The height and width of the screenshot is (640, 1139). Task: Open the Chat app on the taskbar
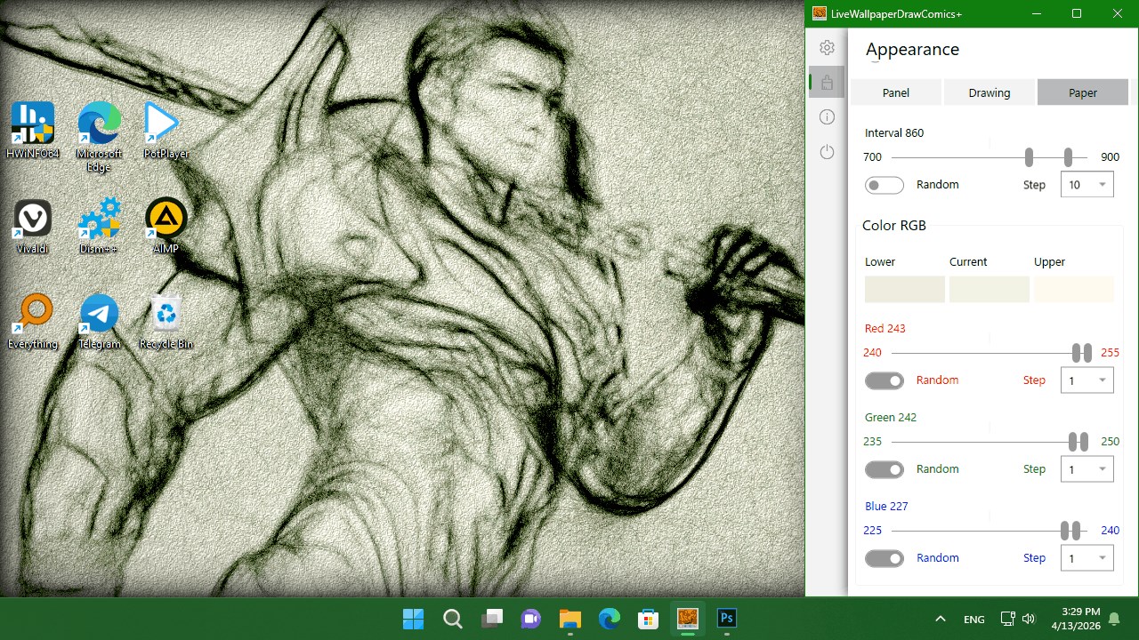tap(531, 619)
